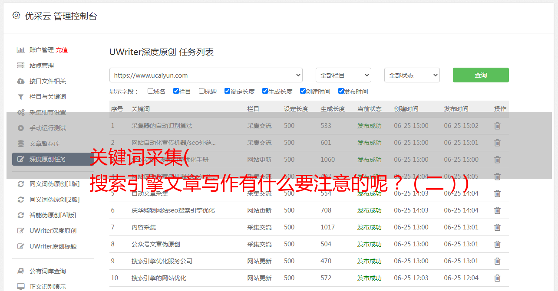Click the 当前状态 column header
Image resolution: width=558 pixels, height=291 pixels.
pyautogui.click(x=370, y=109)
